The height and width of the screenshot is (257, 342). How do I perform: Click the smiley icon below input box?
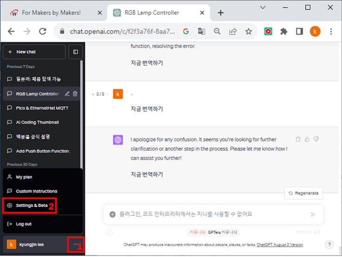109,232
